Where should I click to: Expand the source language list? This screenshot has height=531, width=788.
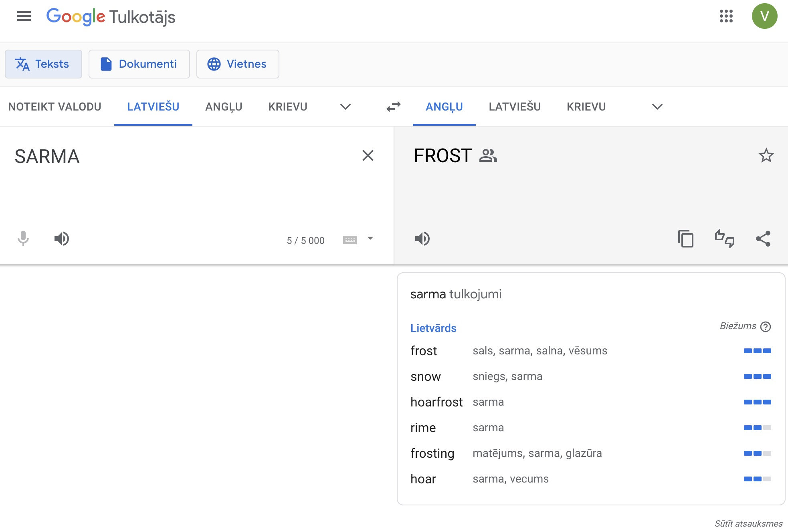(x=345, y=107)
